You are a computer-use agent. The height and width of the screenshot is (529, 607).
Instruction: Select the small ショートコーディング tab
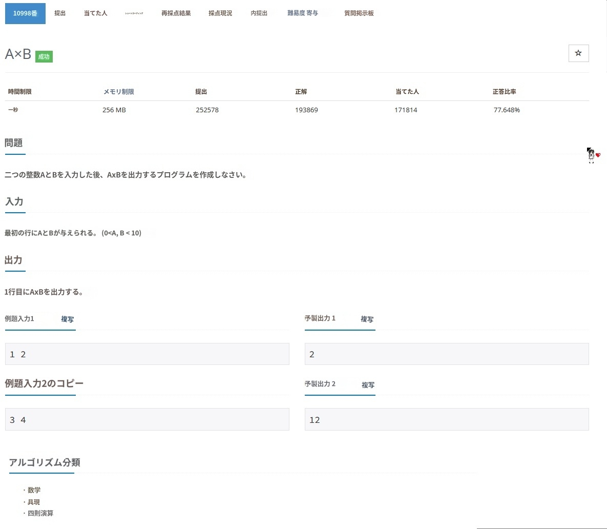coord(134,13)
